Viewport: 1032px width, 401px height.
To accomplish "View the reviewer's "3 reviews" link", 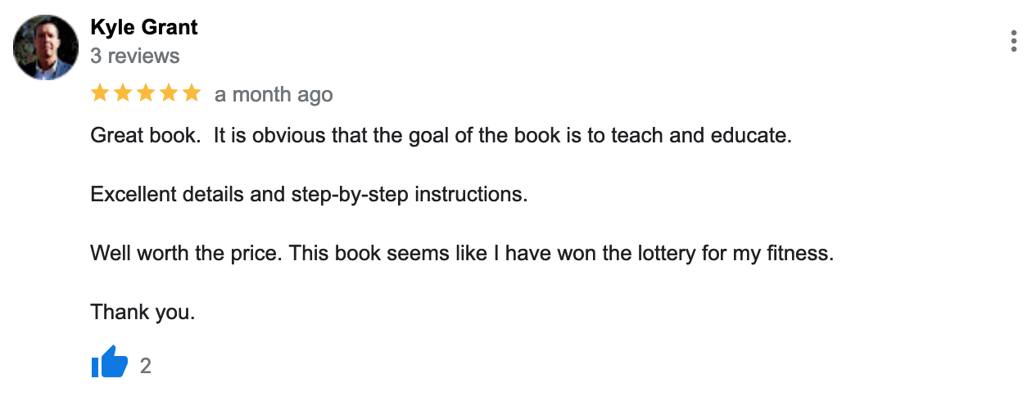I will tap(135, 56).
